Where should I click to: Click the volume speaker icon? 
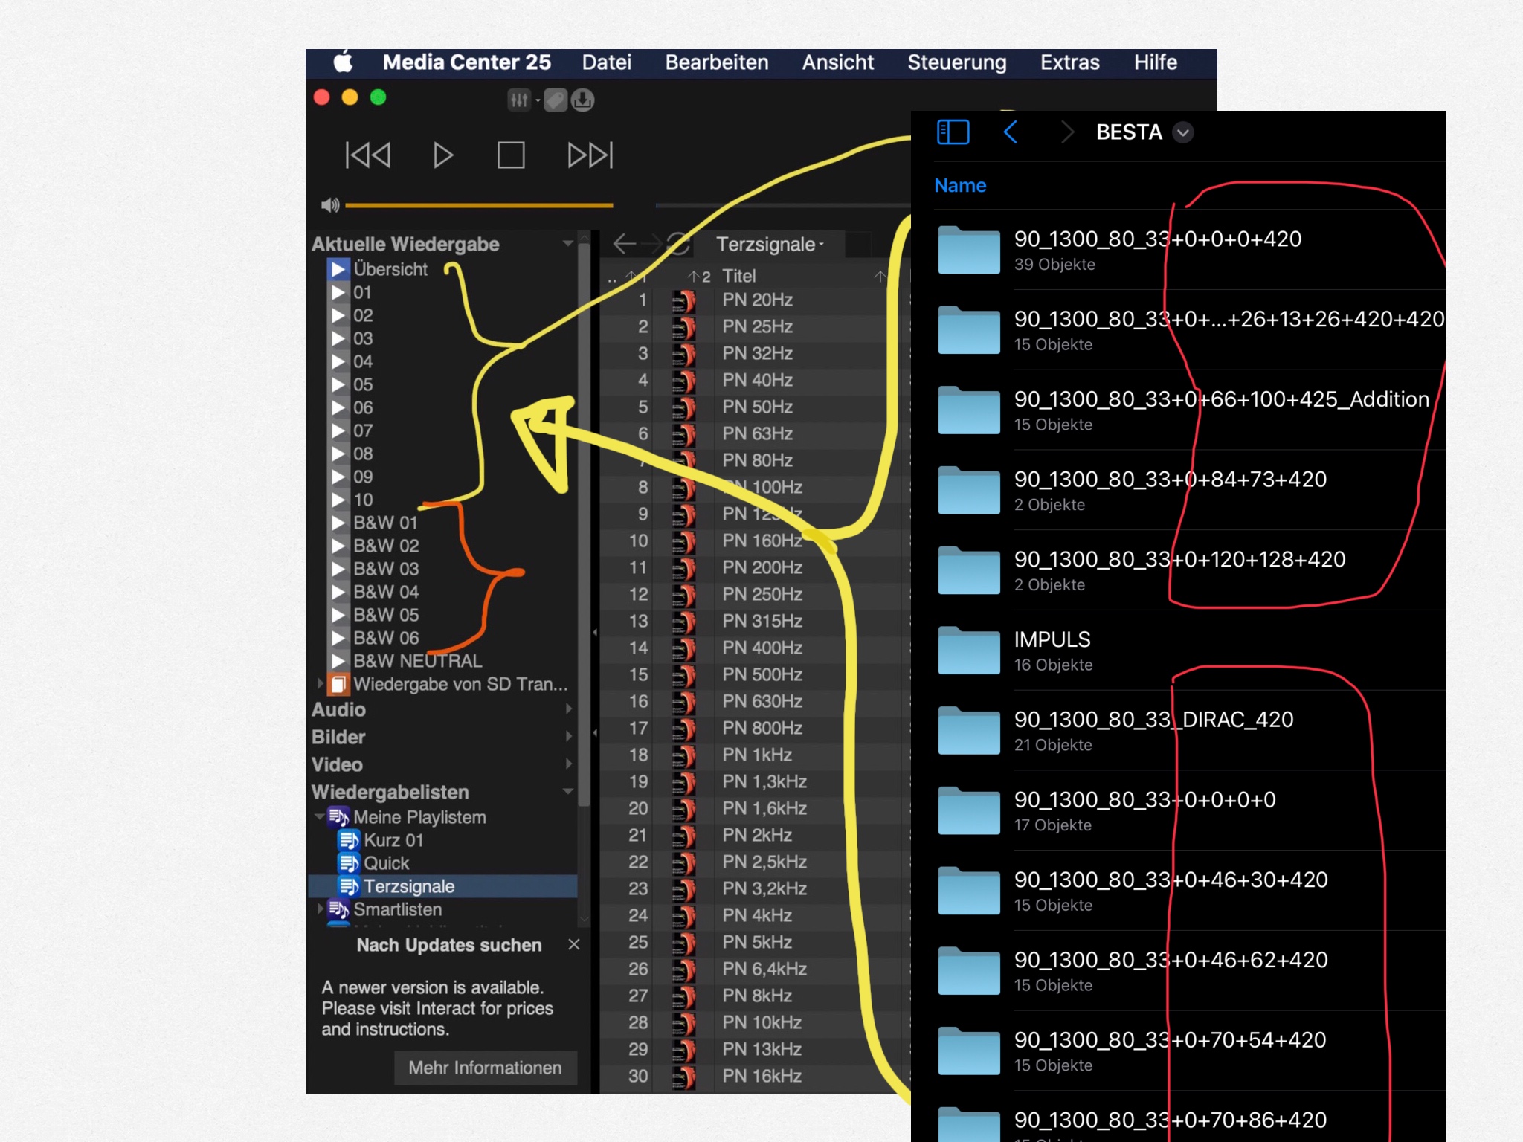click(x=330, y=205)
